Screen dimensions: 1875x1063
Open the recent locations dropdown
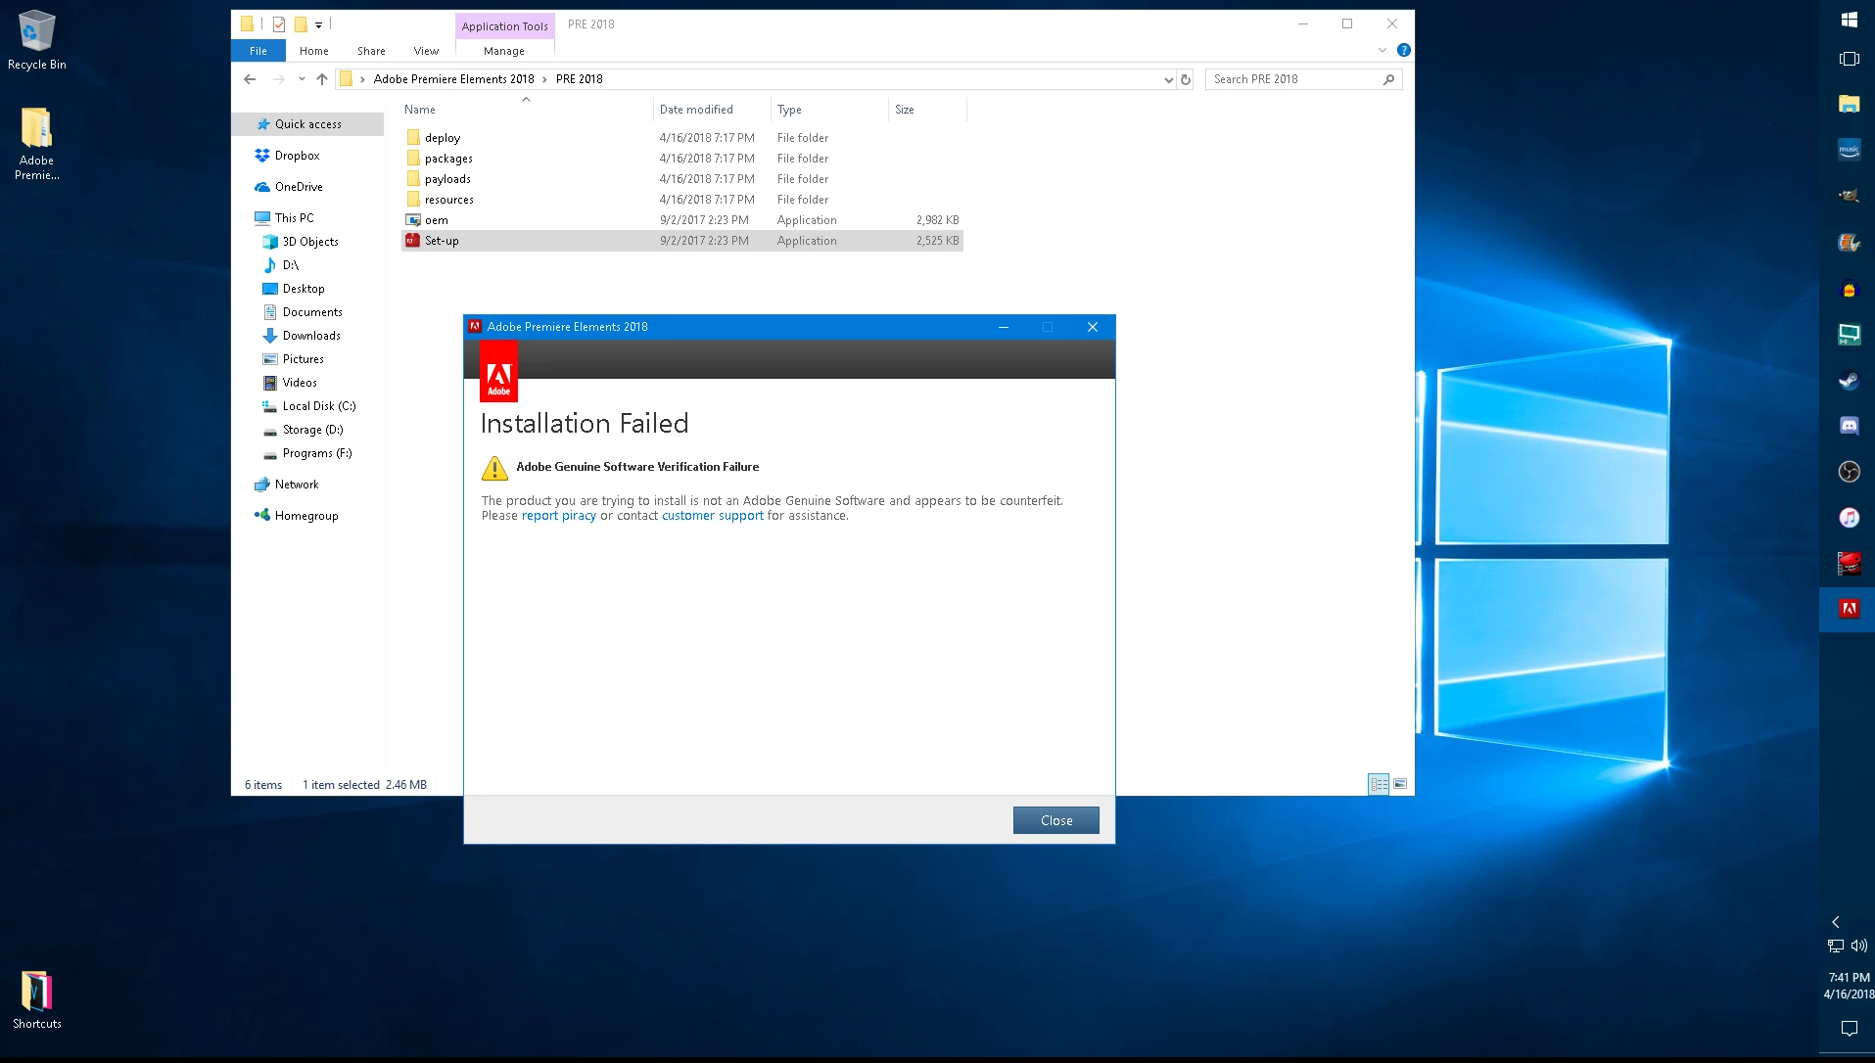(x=302, y=79)
